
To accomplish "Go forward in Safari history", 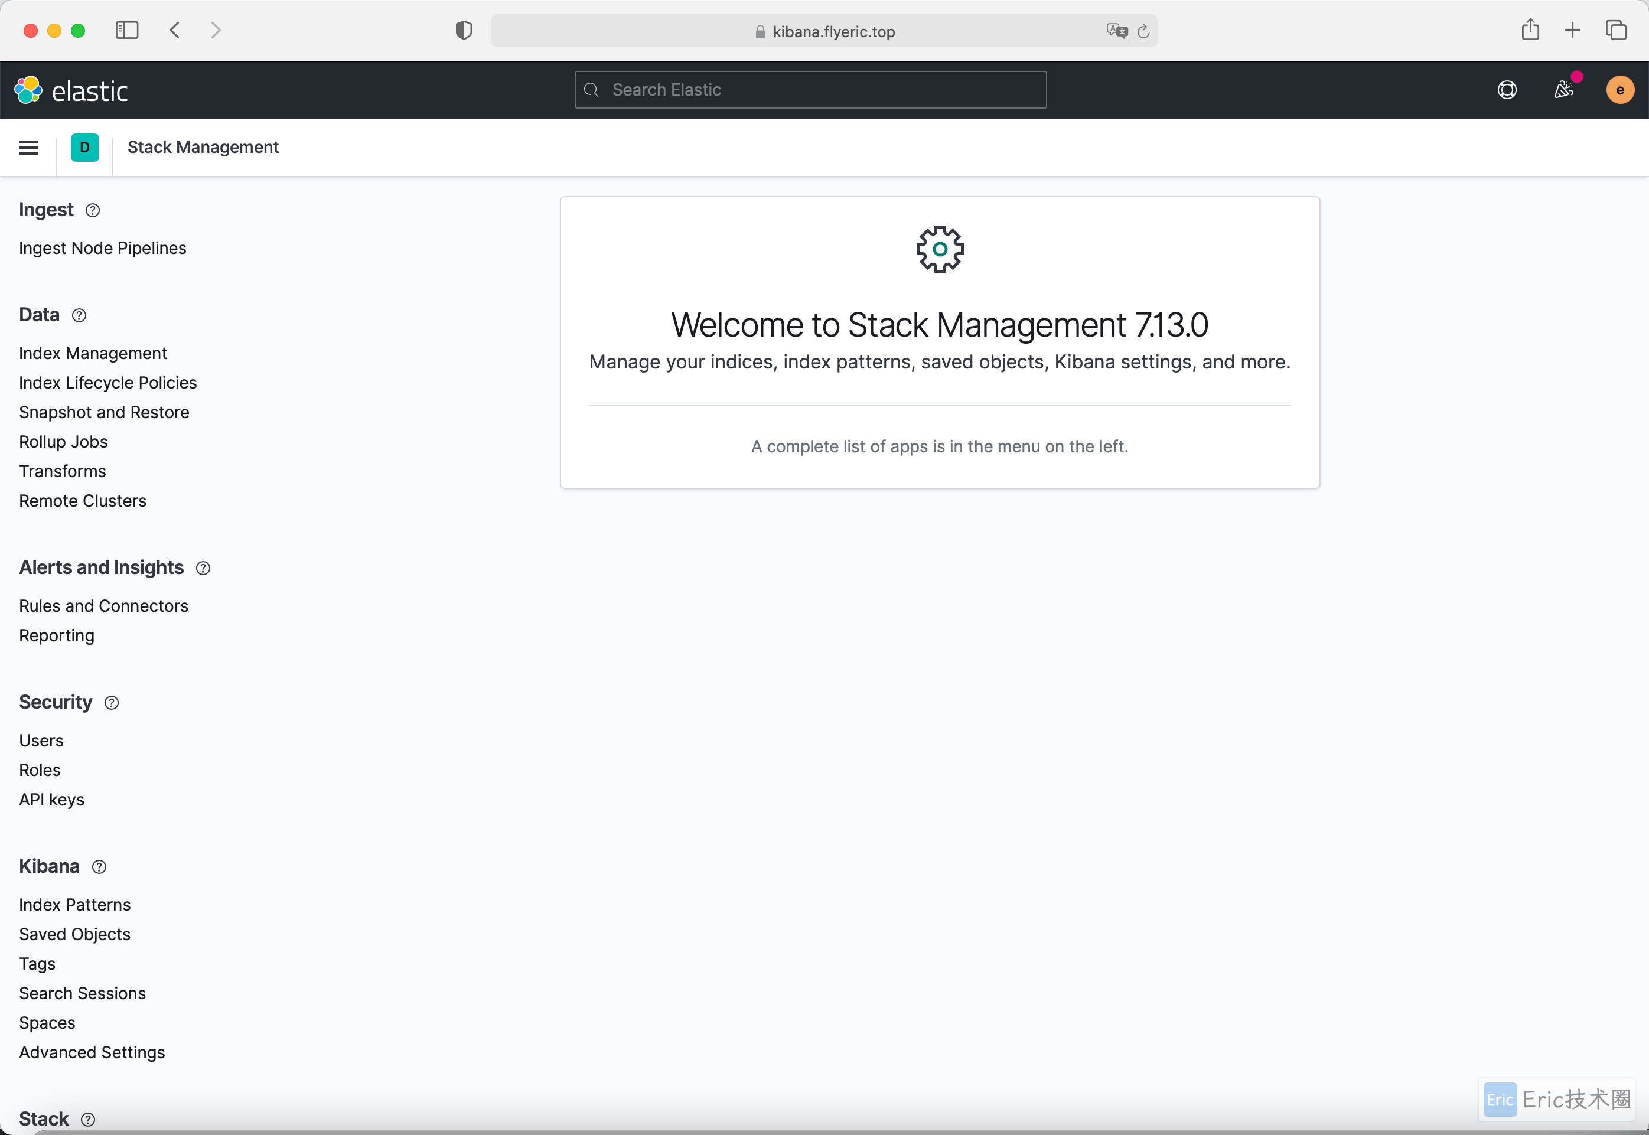I will pyautogui.click(x=216, y=30).
